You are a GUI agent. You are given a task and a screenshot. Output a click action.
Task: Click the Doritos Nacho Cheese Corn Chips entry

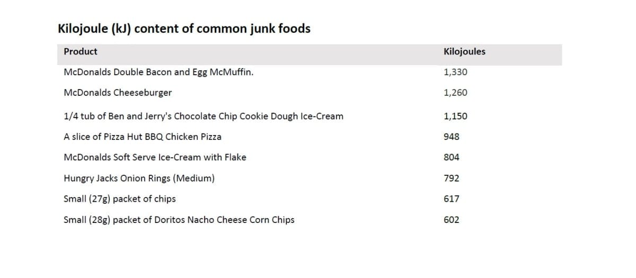pos(179,220)
